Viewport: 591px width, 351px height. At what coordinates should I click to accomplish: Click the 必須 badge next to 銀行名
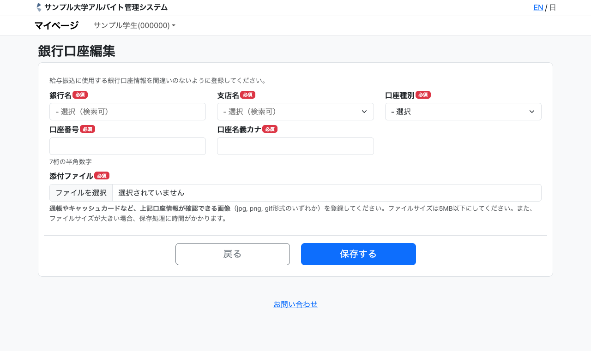pos(80,95)
